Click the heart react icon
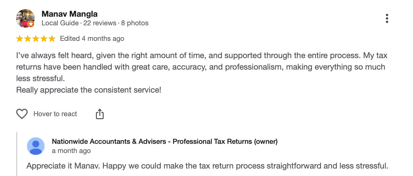413x176 pixels. (x=22, y=114)
